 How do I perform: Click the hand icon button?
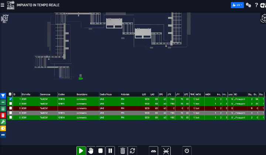[x=91, y=151]
